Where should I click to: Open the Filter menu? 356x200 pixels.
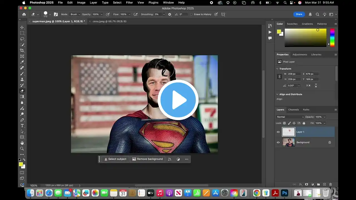point(129,2)
